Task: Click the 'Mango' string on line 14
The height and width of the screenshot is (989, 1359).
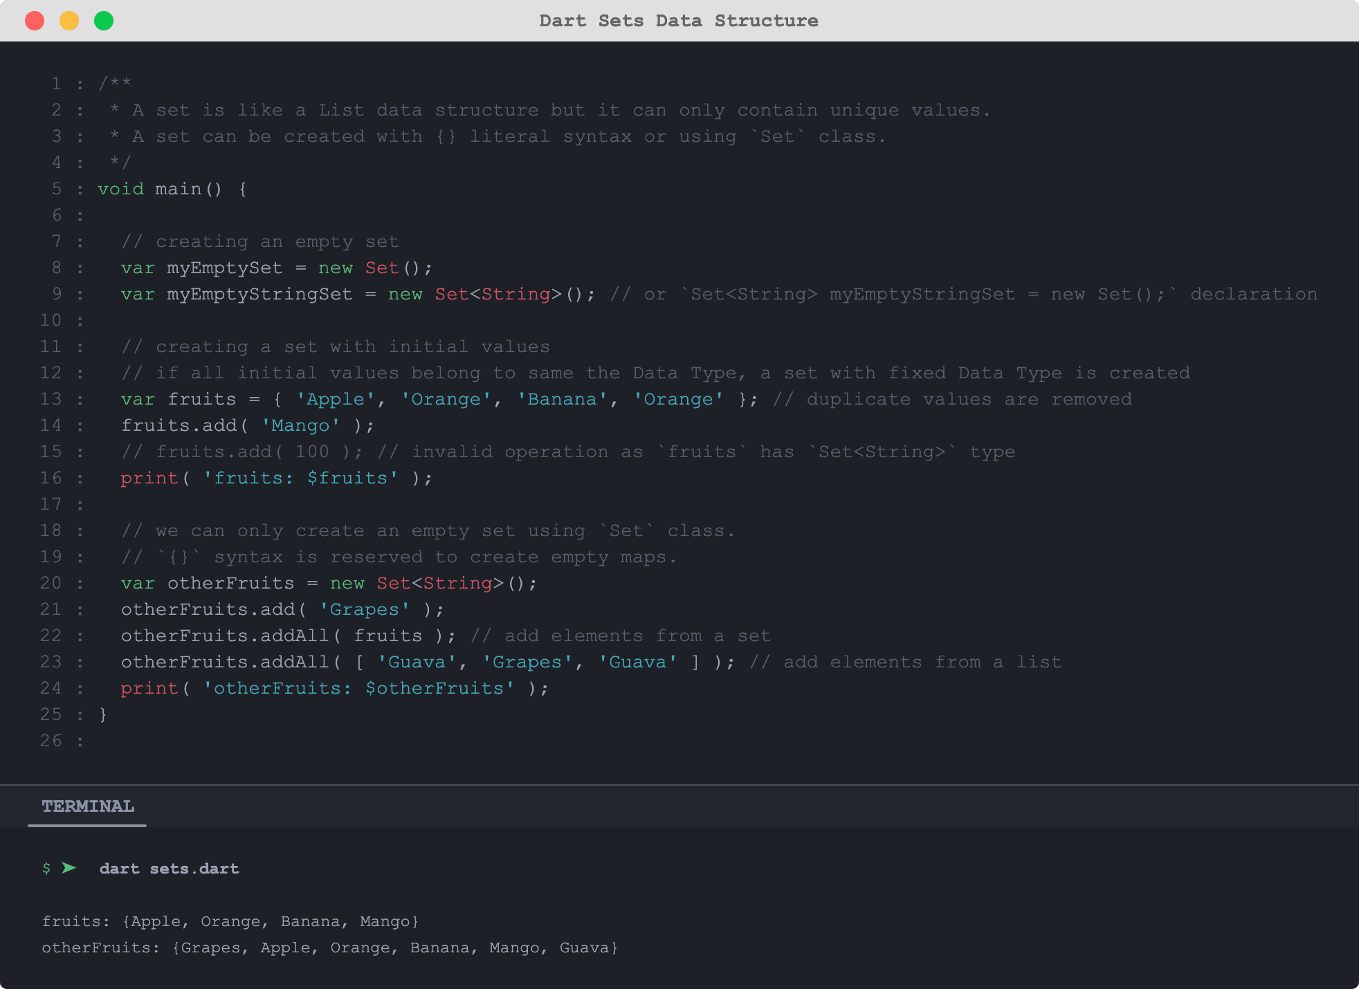Action: tap(300, 425)
